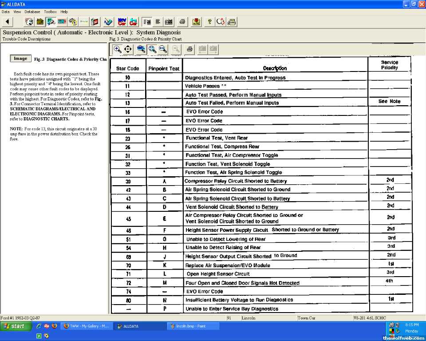Click the question mark help icon
The image size is (426, 341).
point(209,21)
